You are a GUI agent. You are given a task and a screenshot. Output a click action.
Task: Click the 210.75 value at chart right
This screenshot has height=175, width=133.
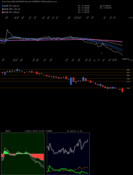tap(126, 59)
